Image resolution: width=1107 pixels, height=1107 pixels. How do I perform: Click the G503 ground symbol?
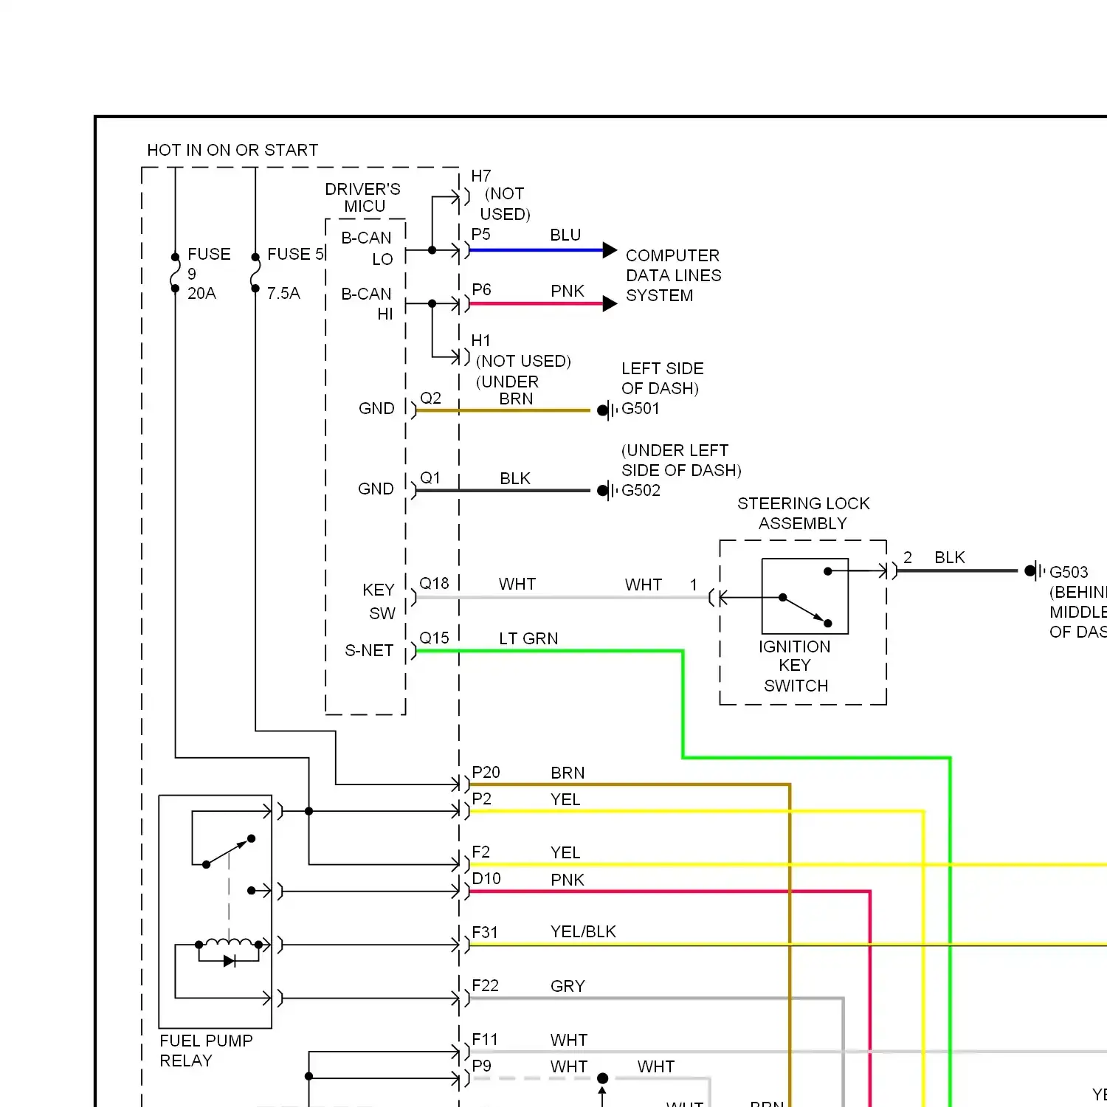pyautogui.click(x=1035, y=570)
